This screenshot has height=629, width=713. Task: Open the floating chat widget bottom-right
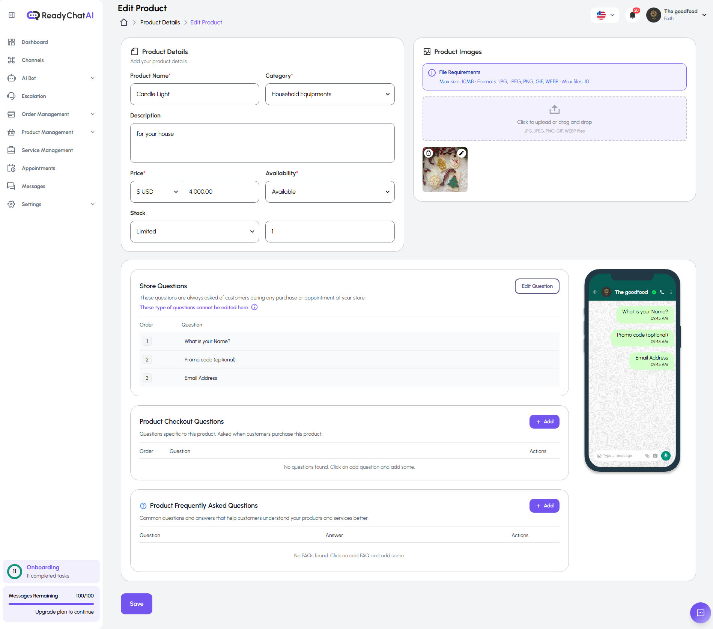(x=701, y=612)
